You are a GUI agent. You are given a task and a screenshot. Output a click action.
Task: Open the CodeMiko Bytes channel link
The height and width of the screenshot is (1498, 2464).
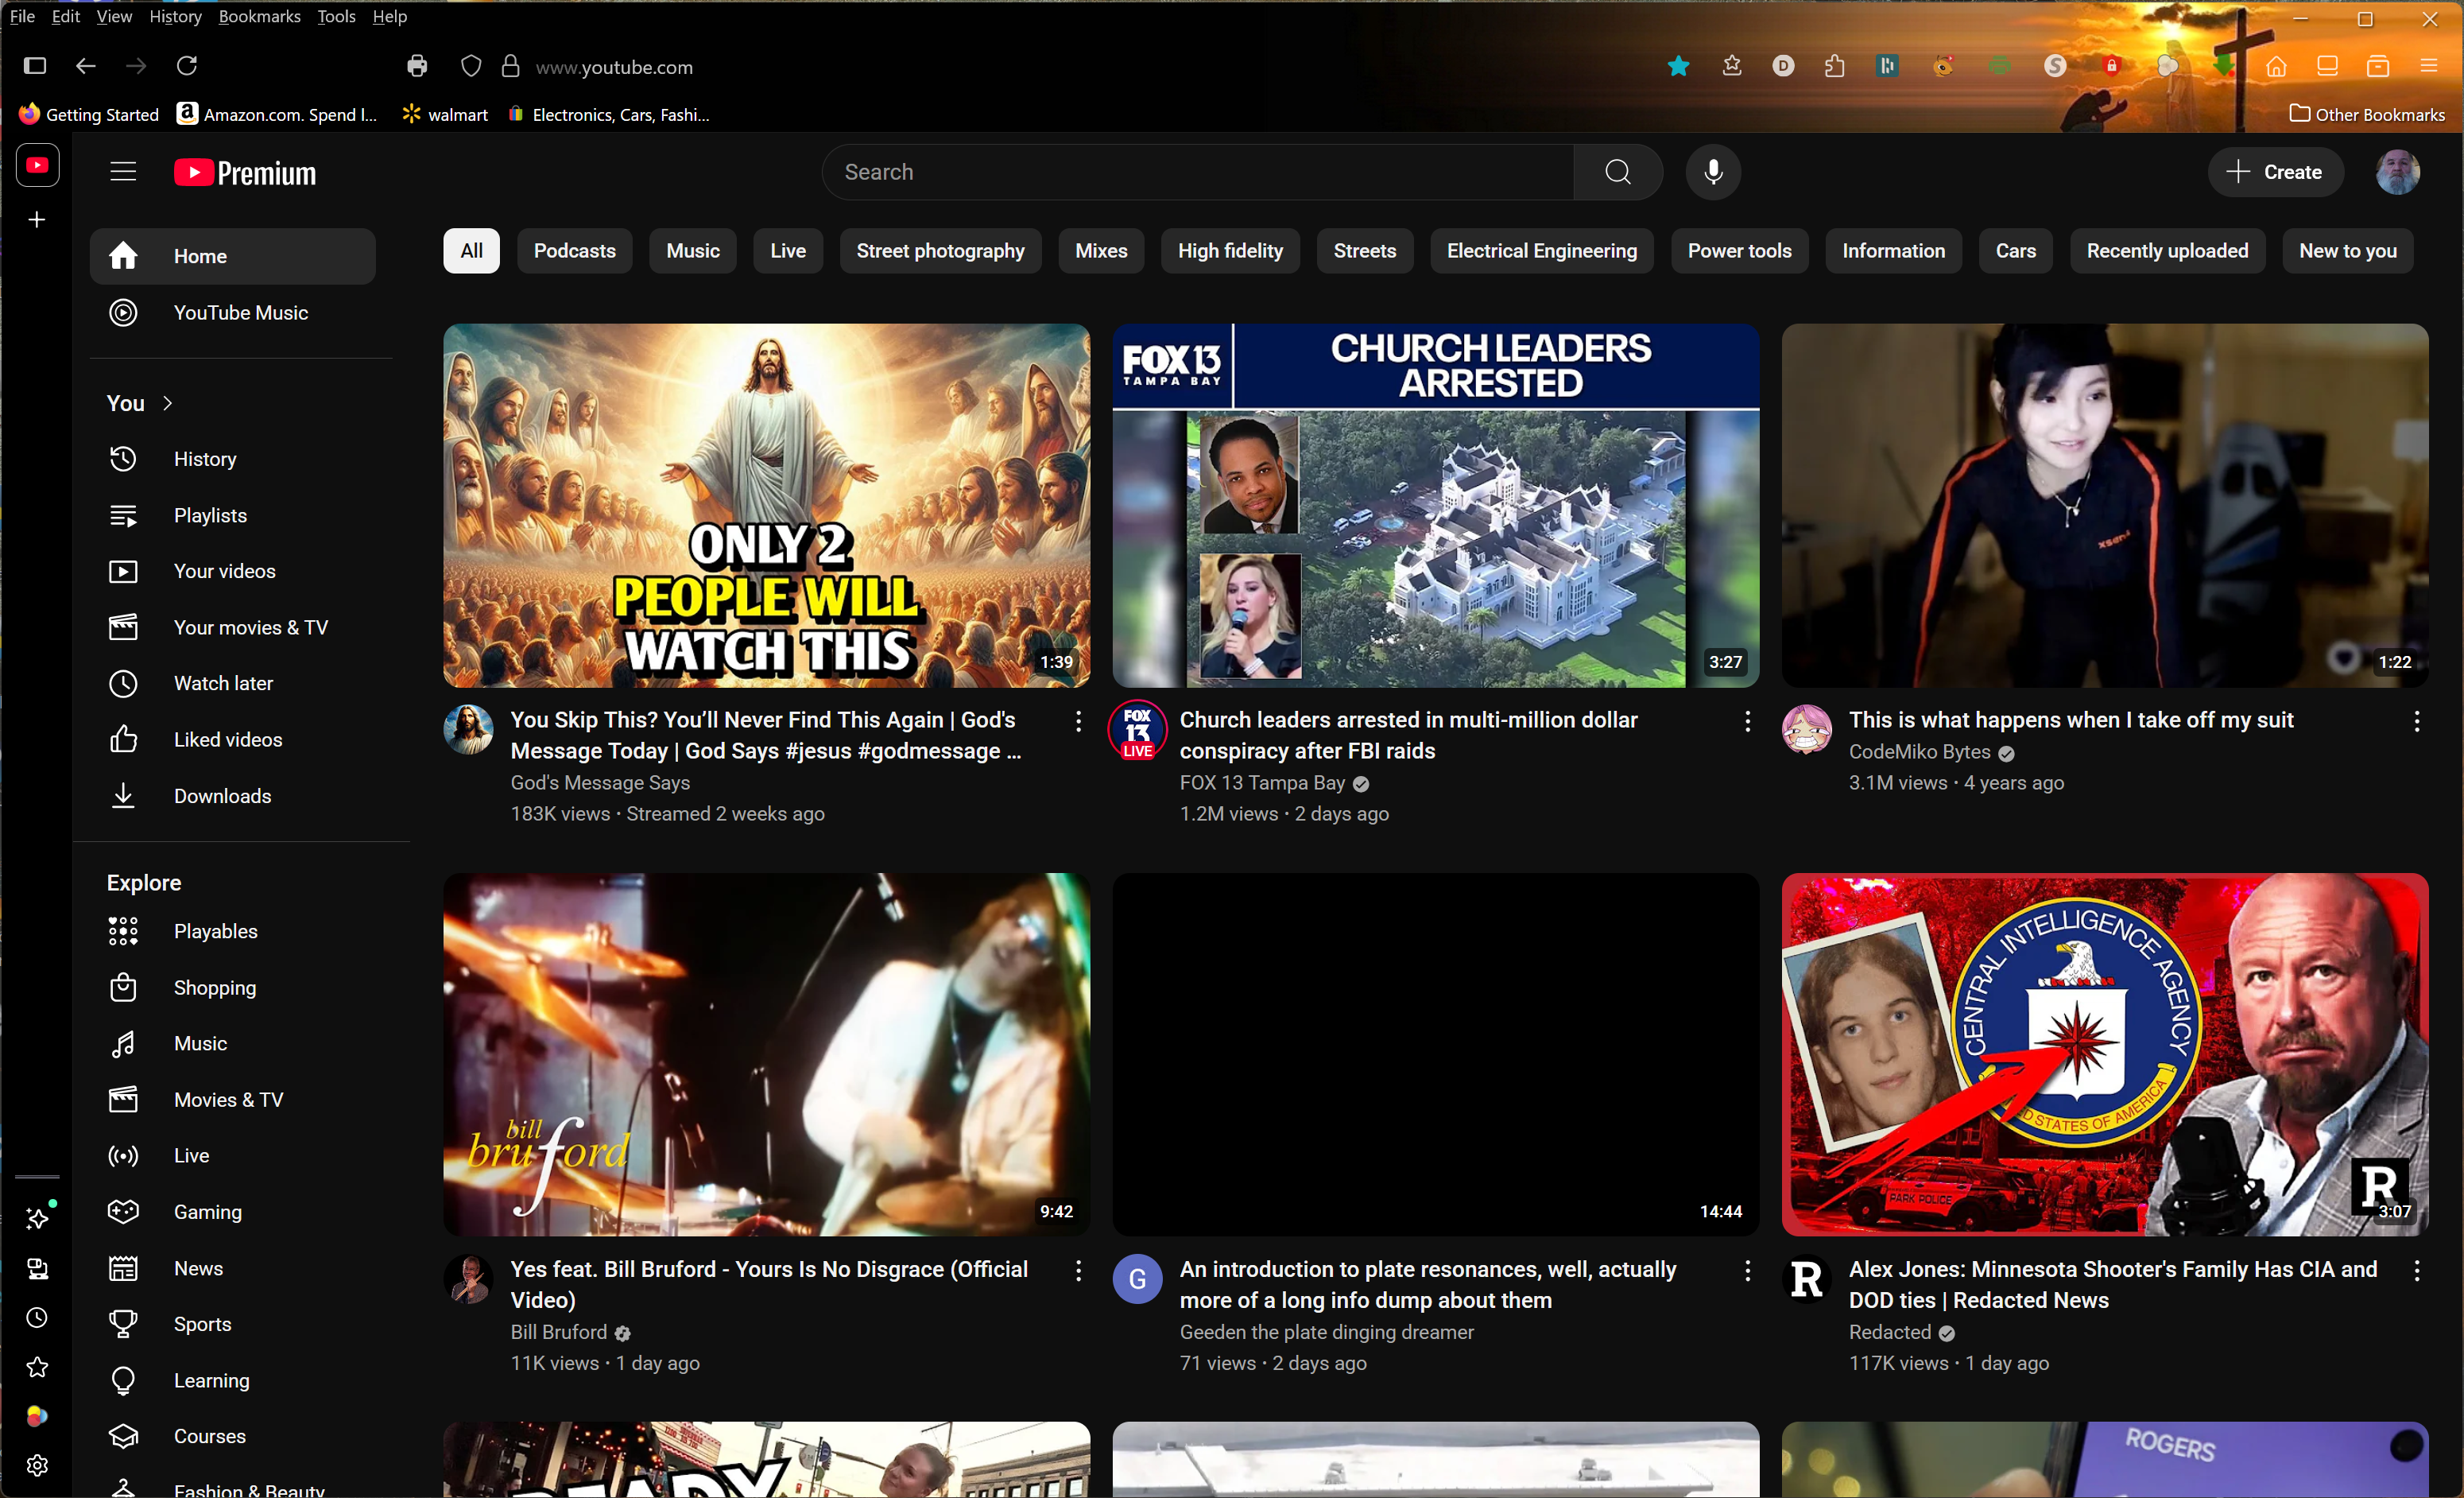point(1918,752)
